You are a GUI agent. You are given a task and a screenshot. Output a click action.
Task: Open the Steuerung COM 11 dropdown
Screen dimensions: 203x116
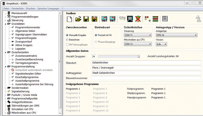pyautogui.click(x=138, y=35)
